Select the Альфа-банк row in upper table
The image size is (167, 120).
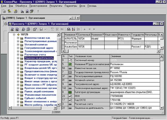111,47
